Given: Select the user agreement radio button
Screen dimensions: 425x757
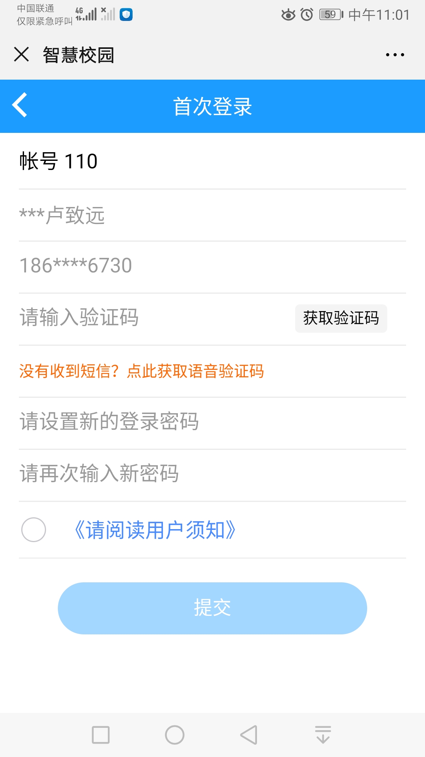Looking at the screenshot, I should (x=33, y=530).
